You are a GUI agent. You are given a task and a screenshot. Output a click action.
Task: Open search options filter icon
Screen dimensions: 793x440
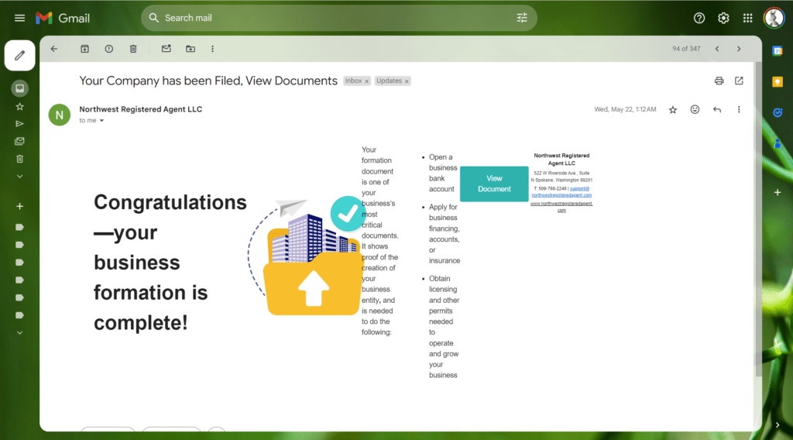click(x=522, y=19)
